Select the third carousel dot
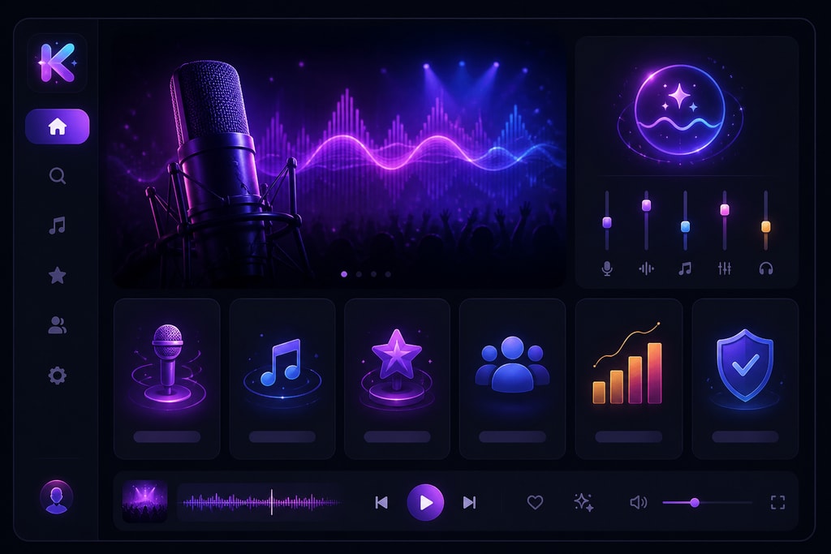The height and width of the screenshot is (554, 831). click(x=373, y=274)
